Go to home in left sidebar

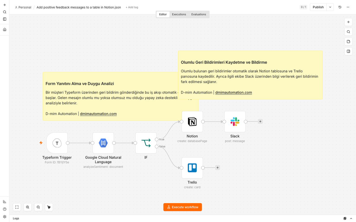pos(4,30)
